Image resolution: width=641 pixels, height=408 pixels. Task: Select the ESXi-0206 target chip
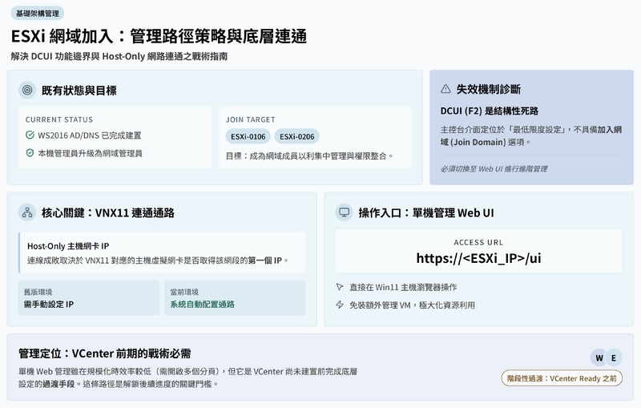click(x=296, y=136)
